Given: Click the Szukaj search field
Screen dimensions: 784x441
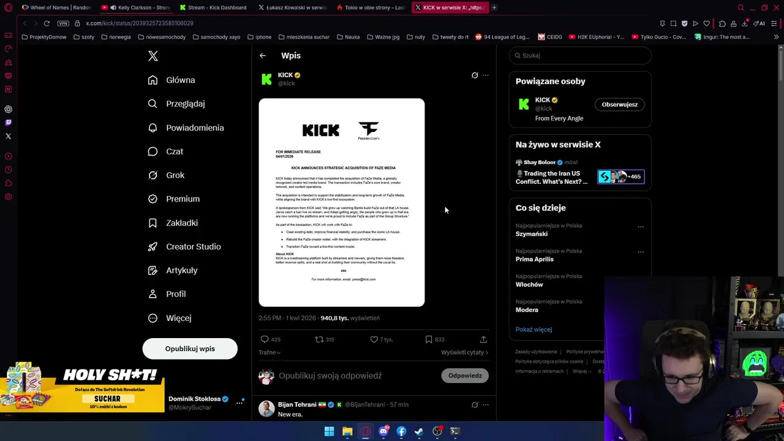Looking at the screenshot, I should (580, 55).
